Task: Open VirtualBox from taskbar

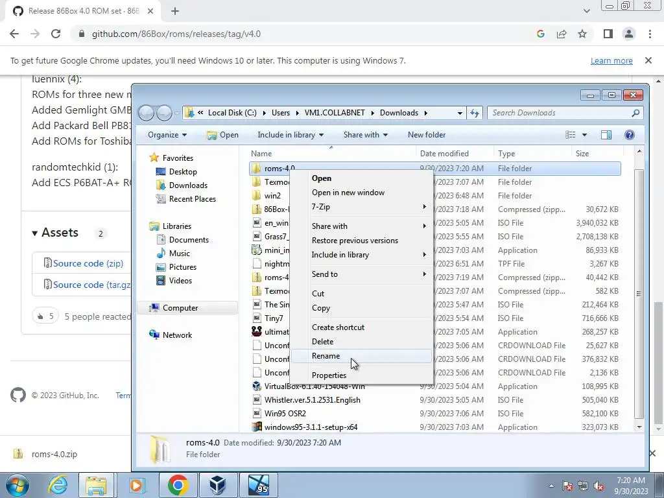Action: pyautogui.click(x=217, y=485)
